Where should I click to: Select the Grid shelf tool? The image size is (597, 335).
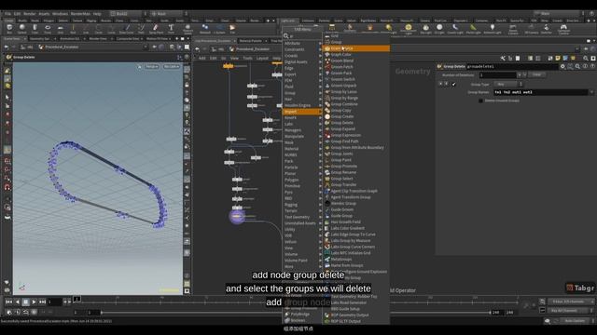point(61,29)
